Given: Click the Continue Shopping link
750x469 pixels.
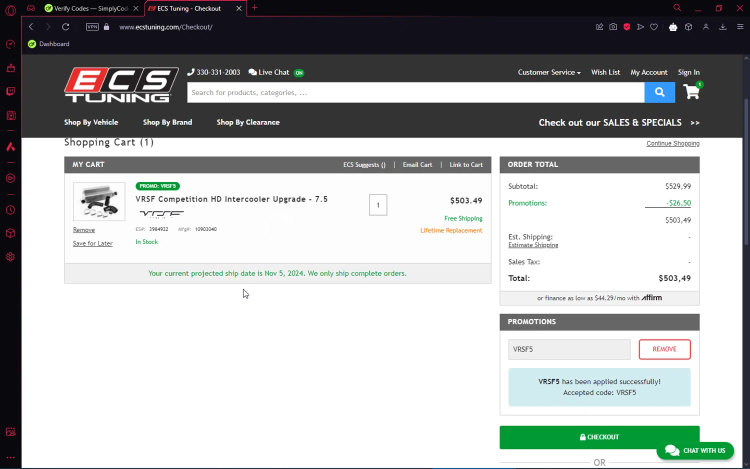Looking at the screenshot, I should [673, 143].
